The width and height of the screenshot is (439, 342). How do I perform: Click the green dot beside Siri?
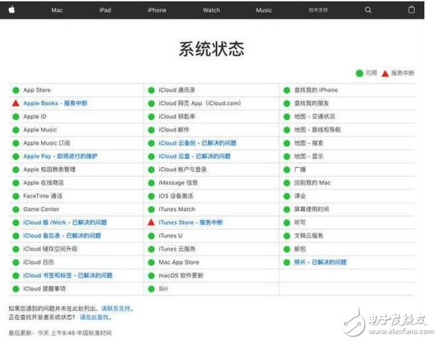151,289
